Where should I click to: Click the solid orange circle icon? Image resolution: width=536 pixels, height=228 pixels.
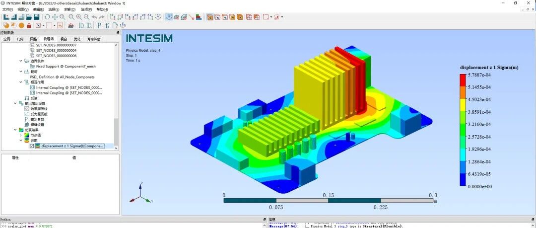pos(21,25)
